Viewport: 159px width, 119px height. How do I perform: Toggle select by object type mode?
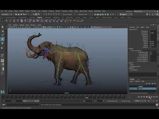(36, 14)
